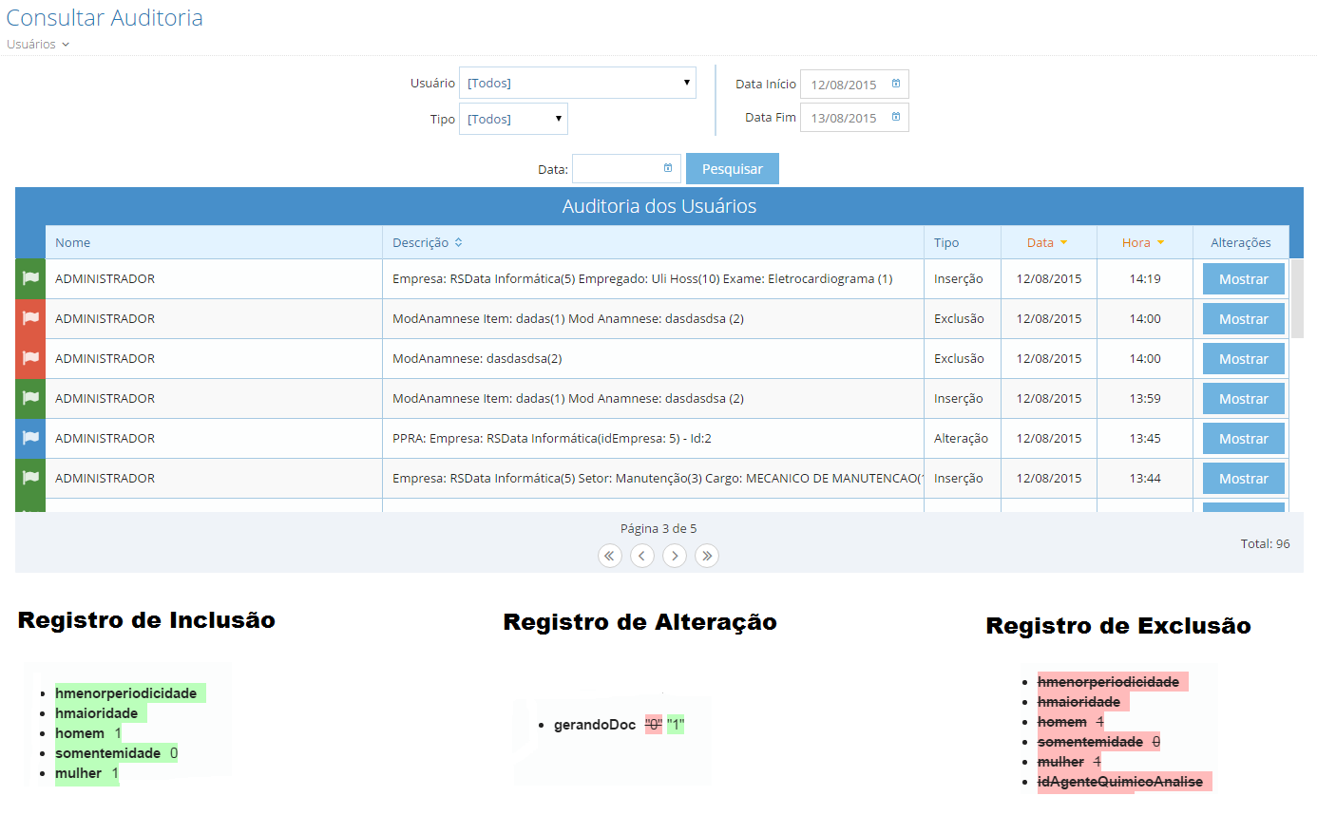Click description 'PPRA: Empresa: RSData Informática(idEmpresa: 5) - Id:2'

pos(552,438)
